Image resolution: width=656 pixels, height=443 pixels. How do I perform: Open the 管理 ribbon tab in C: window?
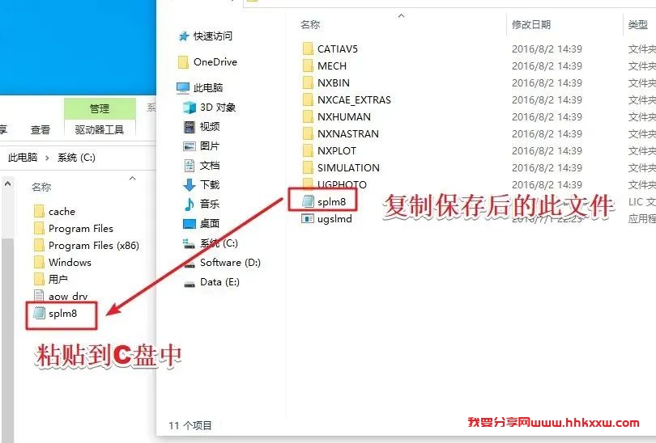click(100, 109)
